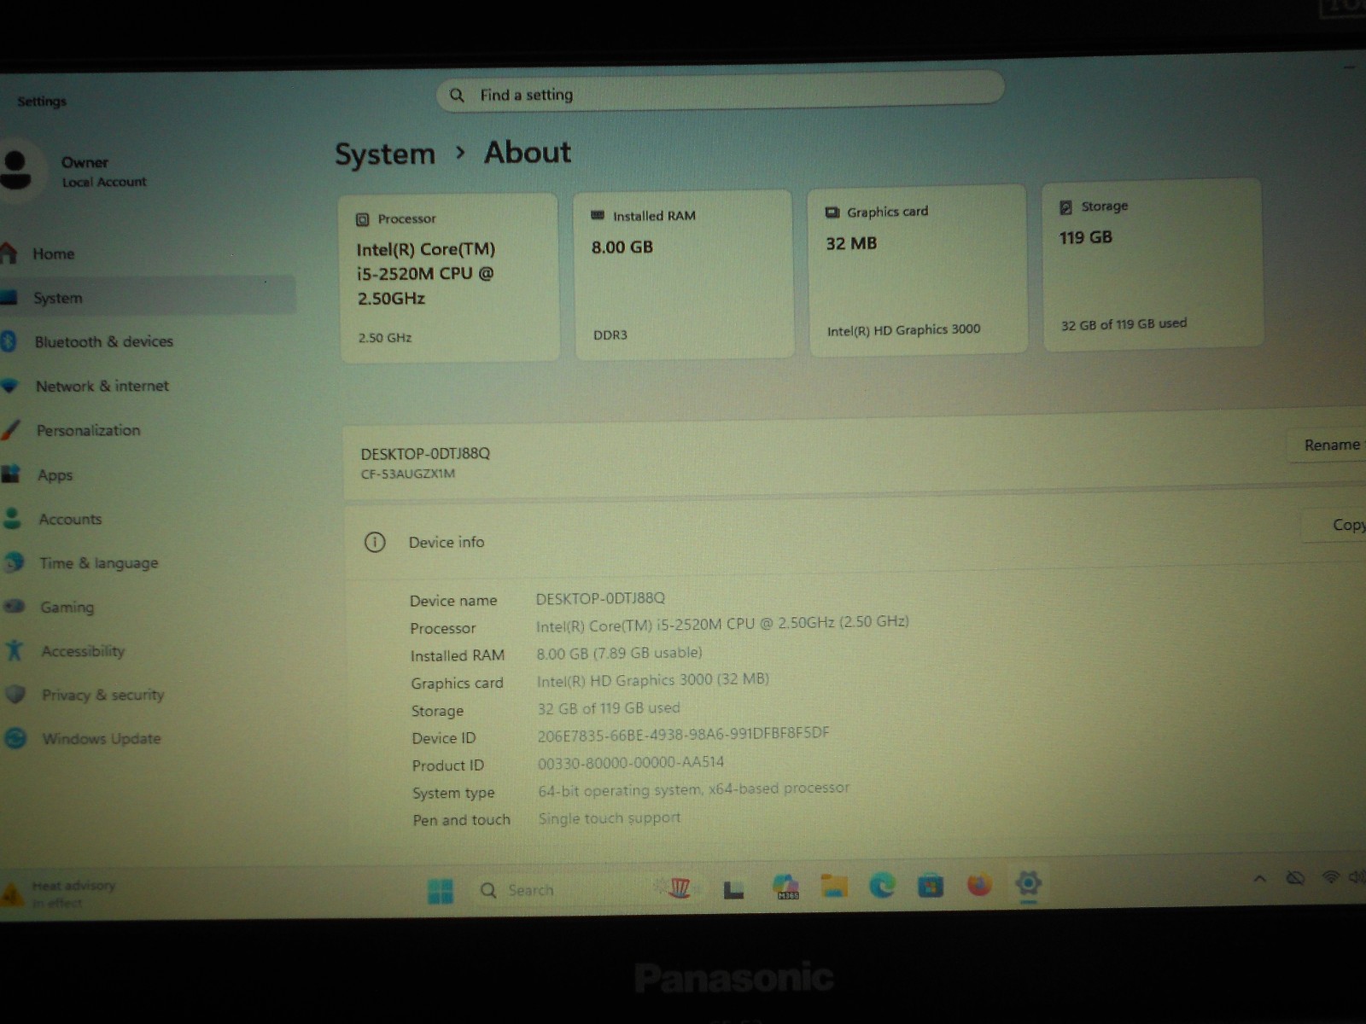Click the search magnifier in Find a setting
This screenshot has height=1024, width=1366.
458,95
